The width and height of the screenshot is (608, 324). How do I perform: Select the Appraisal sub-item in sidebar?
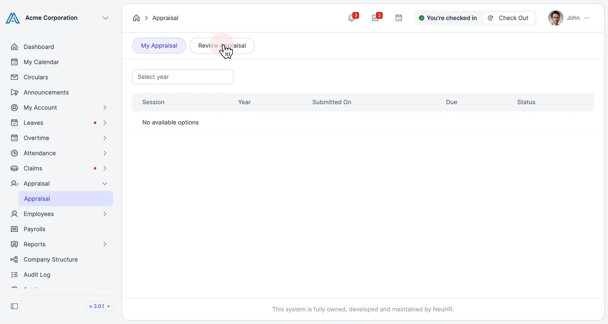[x=66, y=199]
